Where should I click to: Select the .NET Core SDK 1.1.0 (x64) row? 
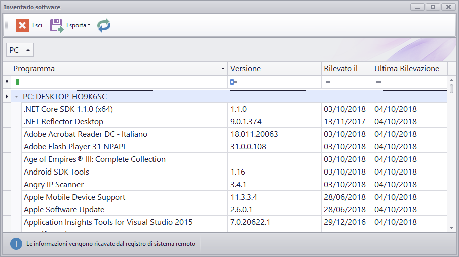tap(235, 109)
